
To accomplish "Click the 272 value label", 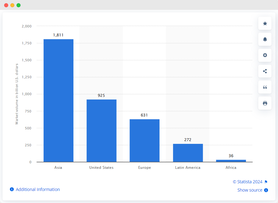I will [x=188, y=140].
